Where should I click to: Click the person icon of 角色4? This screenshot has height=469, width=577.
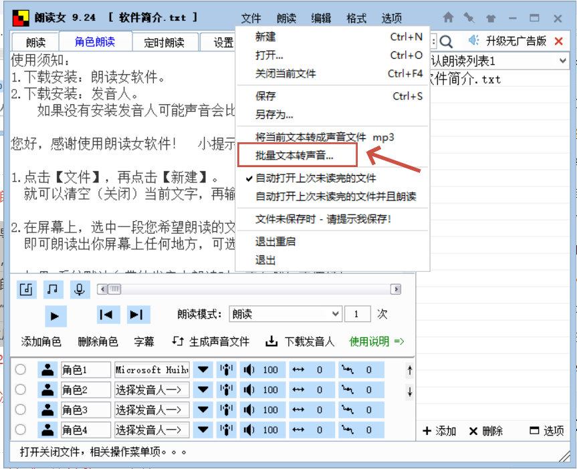[x=47, y=430]
